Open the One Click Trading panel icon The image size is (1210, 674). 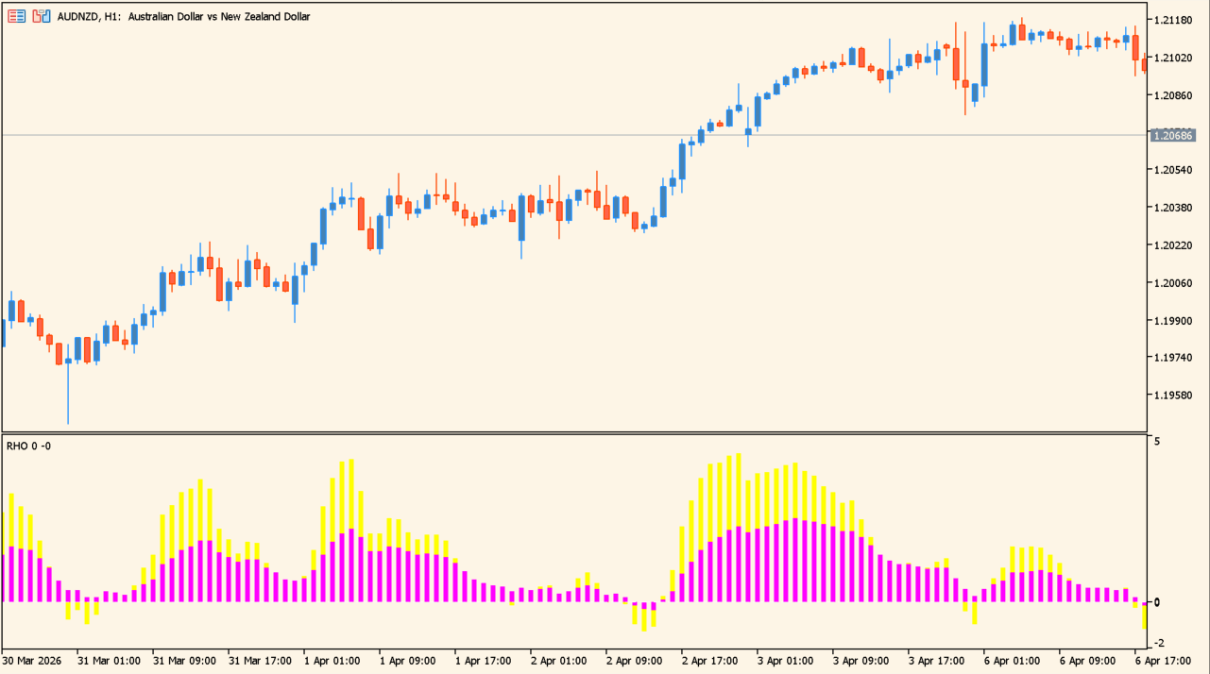(17, 16)
